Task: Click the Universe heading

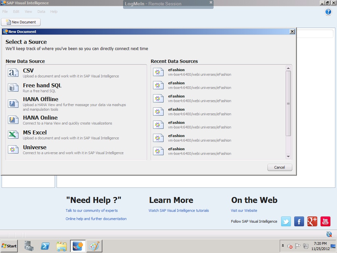Action: 35,147
